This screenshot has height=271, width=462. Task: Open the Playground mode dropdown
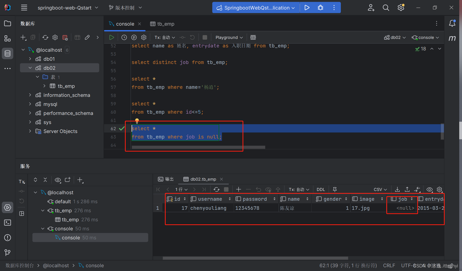coord(229,37)
